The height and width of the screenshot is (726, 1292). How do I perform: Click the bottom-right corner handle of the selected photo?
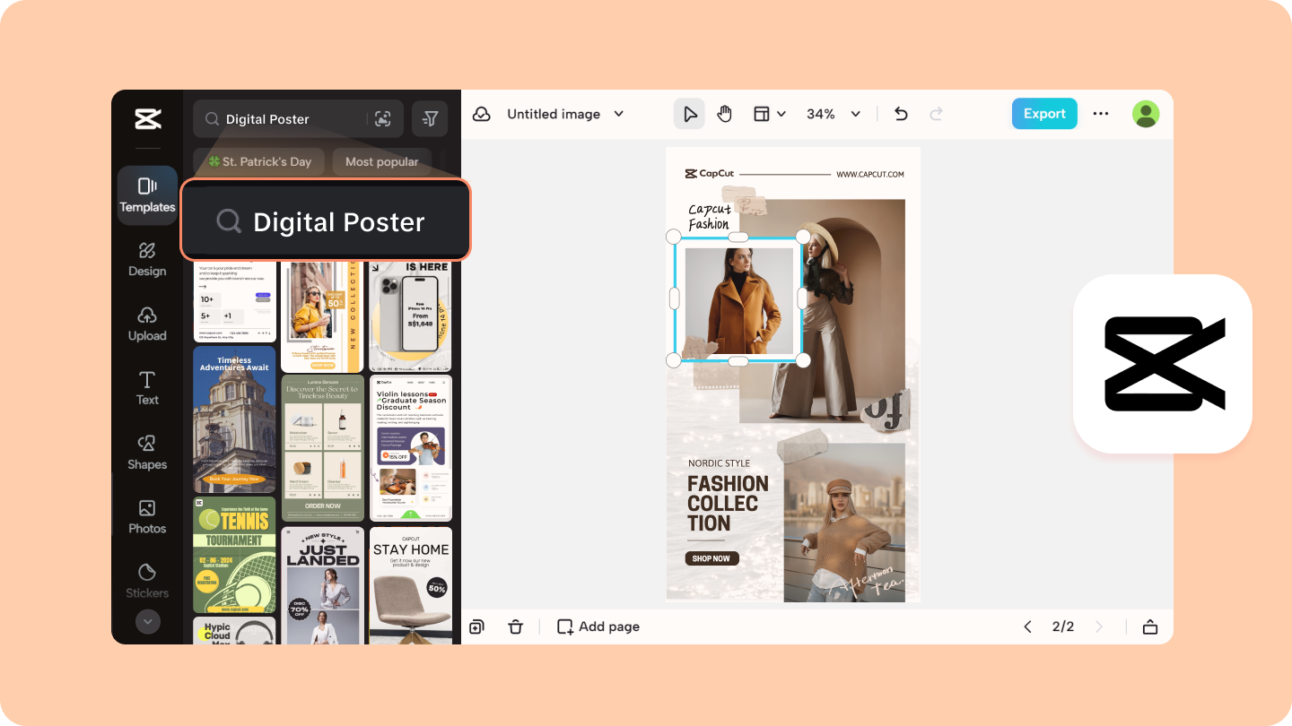[803, 360]
